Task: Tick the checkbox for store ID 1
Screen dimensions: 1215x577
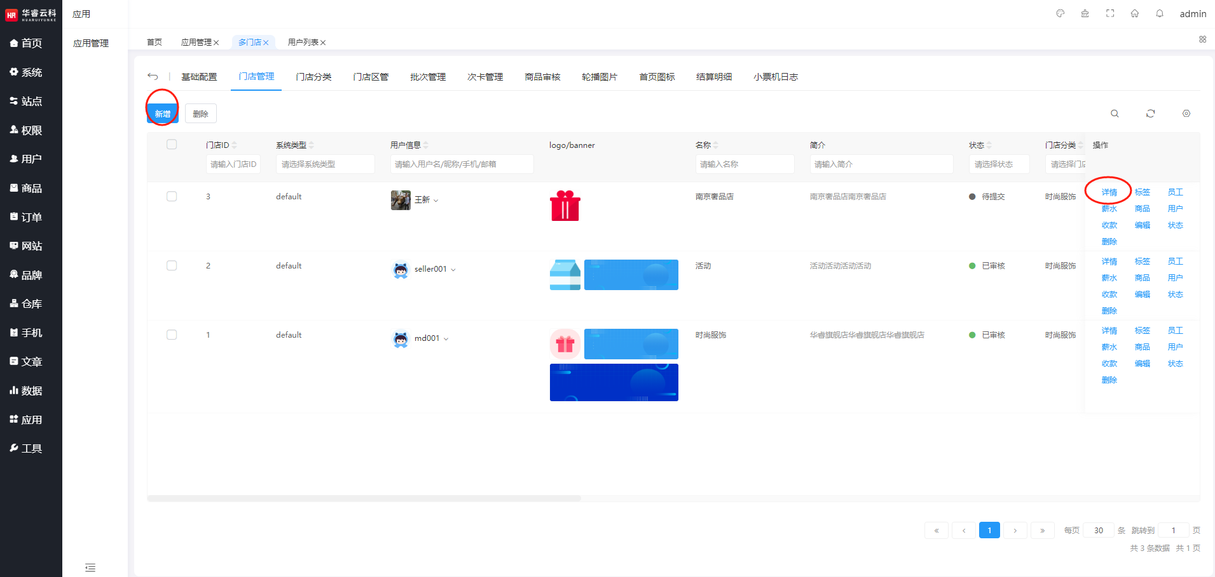Action: click(x=172, y=335)
